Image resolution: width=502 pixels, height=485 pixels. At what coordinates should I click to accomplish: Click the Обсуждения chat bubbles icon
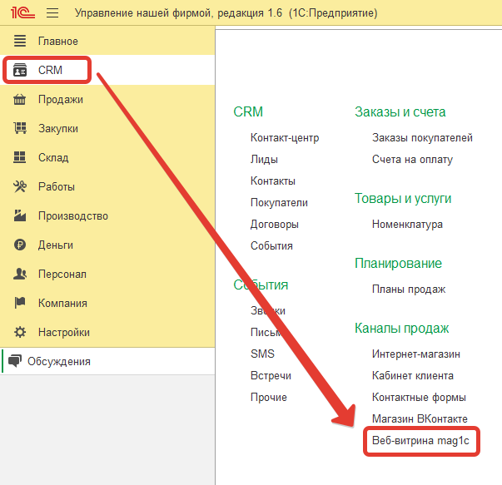coord(15,361)
